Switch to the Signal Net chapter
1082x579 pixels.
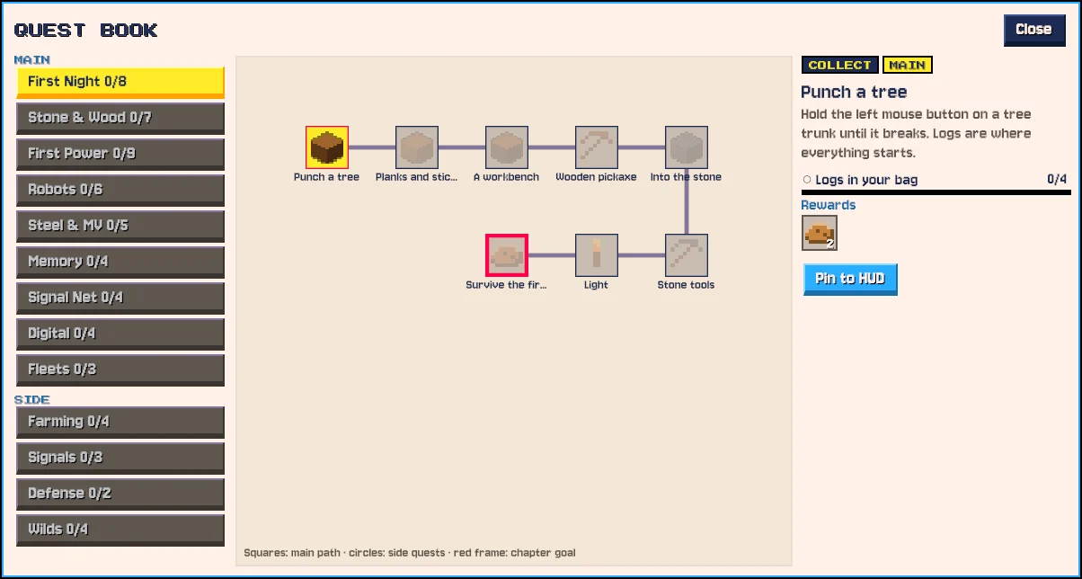[120, 298]
